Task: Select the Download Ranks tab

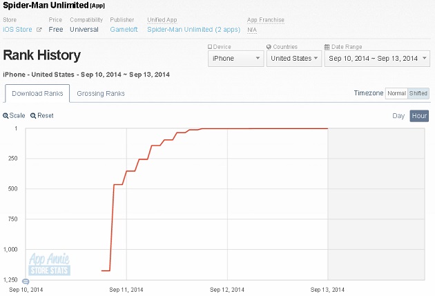Action: point(37,94)
